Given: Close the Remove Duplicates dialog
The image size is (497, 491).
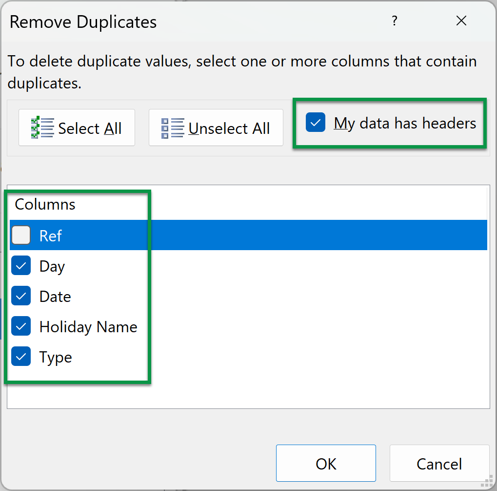Looking at the screenshot, I should (x=461, y=21).
